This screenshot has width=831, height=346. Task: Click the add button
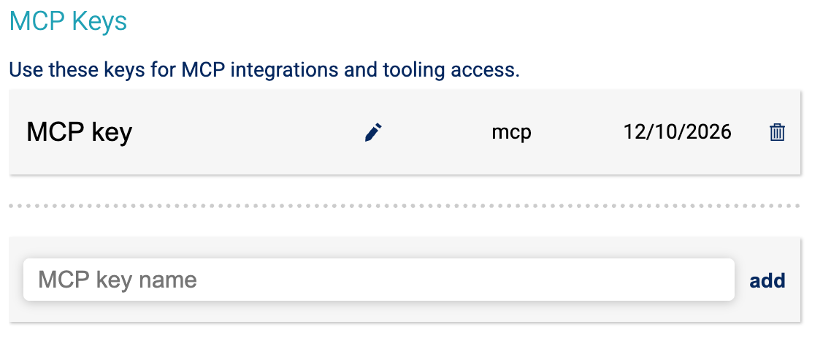(767, 280)
